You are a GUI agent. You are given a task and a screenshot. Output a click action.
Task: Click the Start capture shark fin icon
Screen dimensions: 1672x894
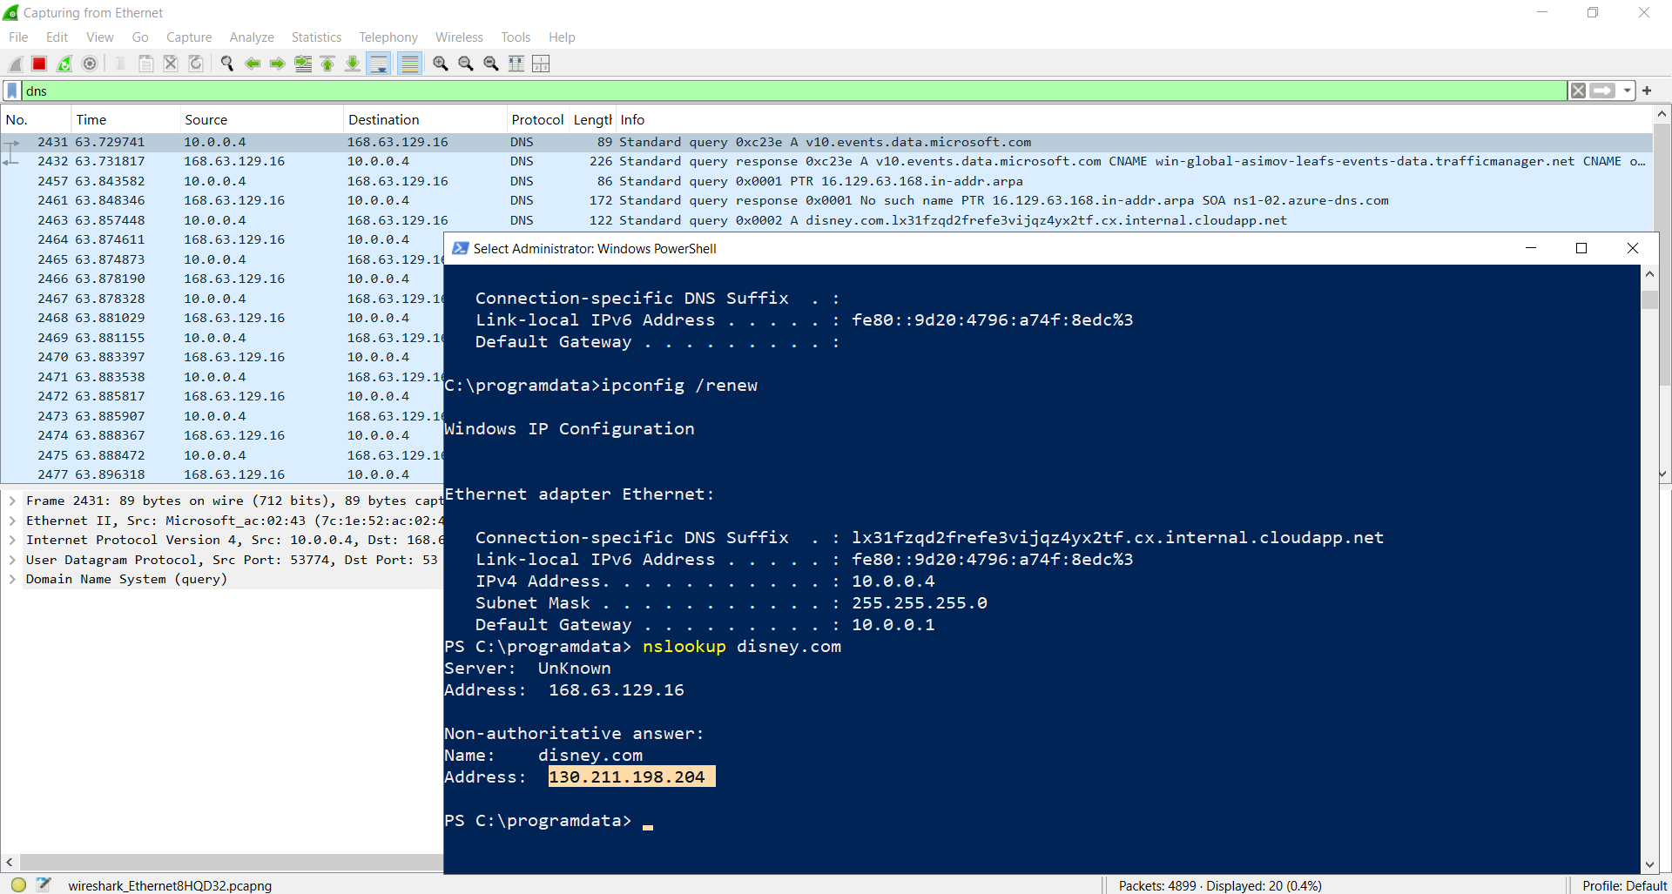click(x=16, y=64)
